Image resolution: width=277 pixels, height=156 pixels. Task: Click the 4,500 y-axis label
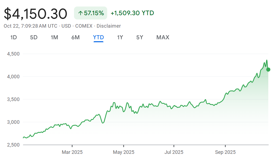(x=13, y=54)
